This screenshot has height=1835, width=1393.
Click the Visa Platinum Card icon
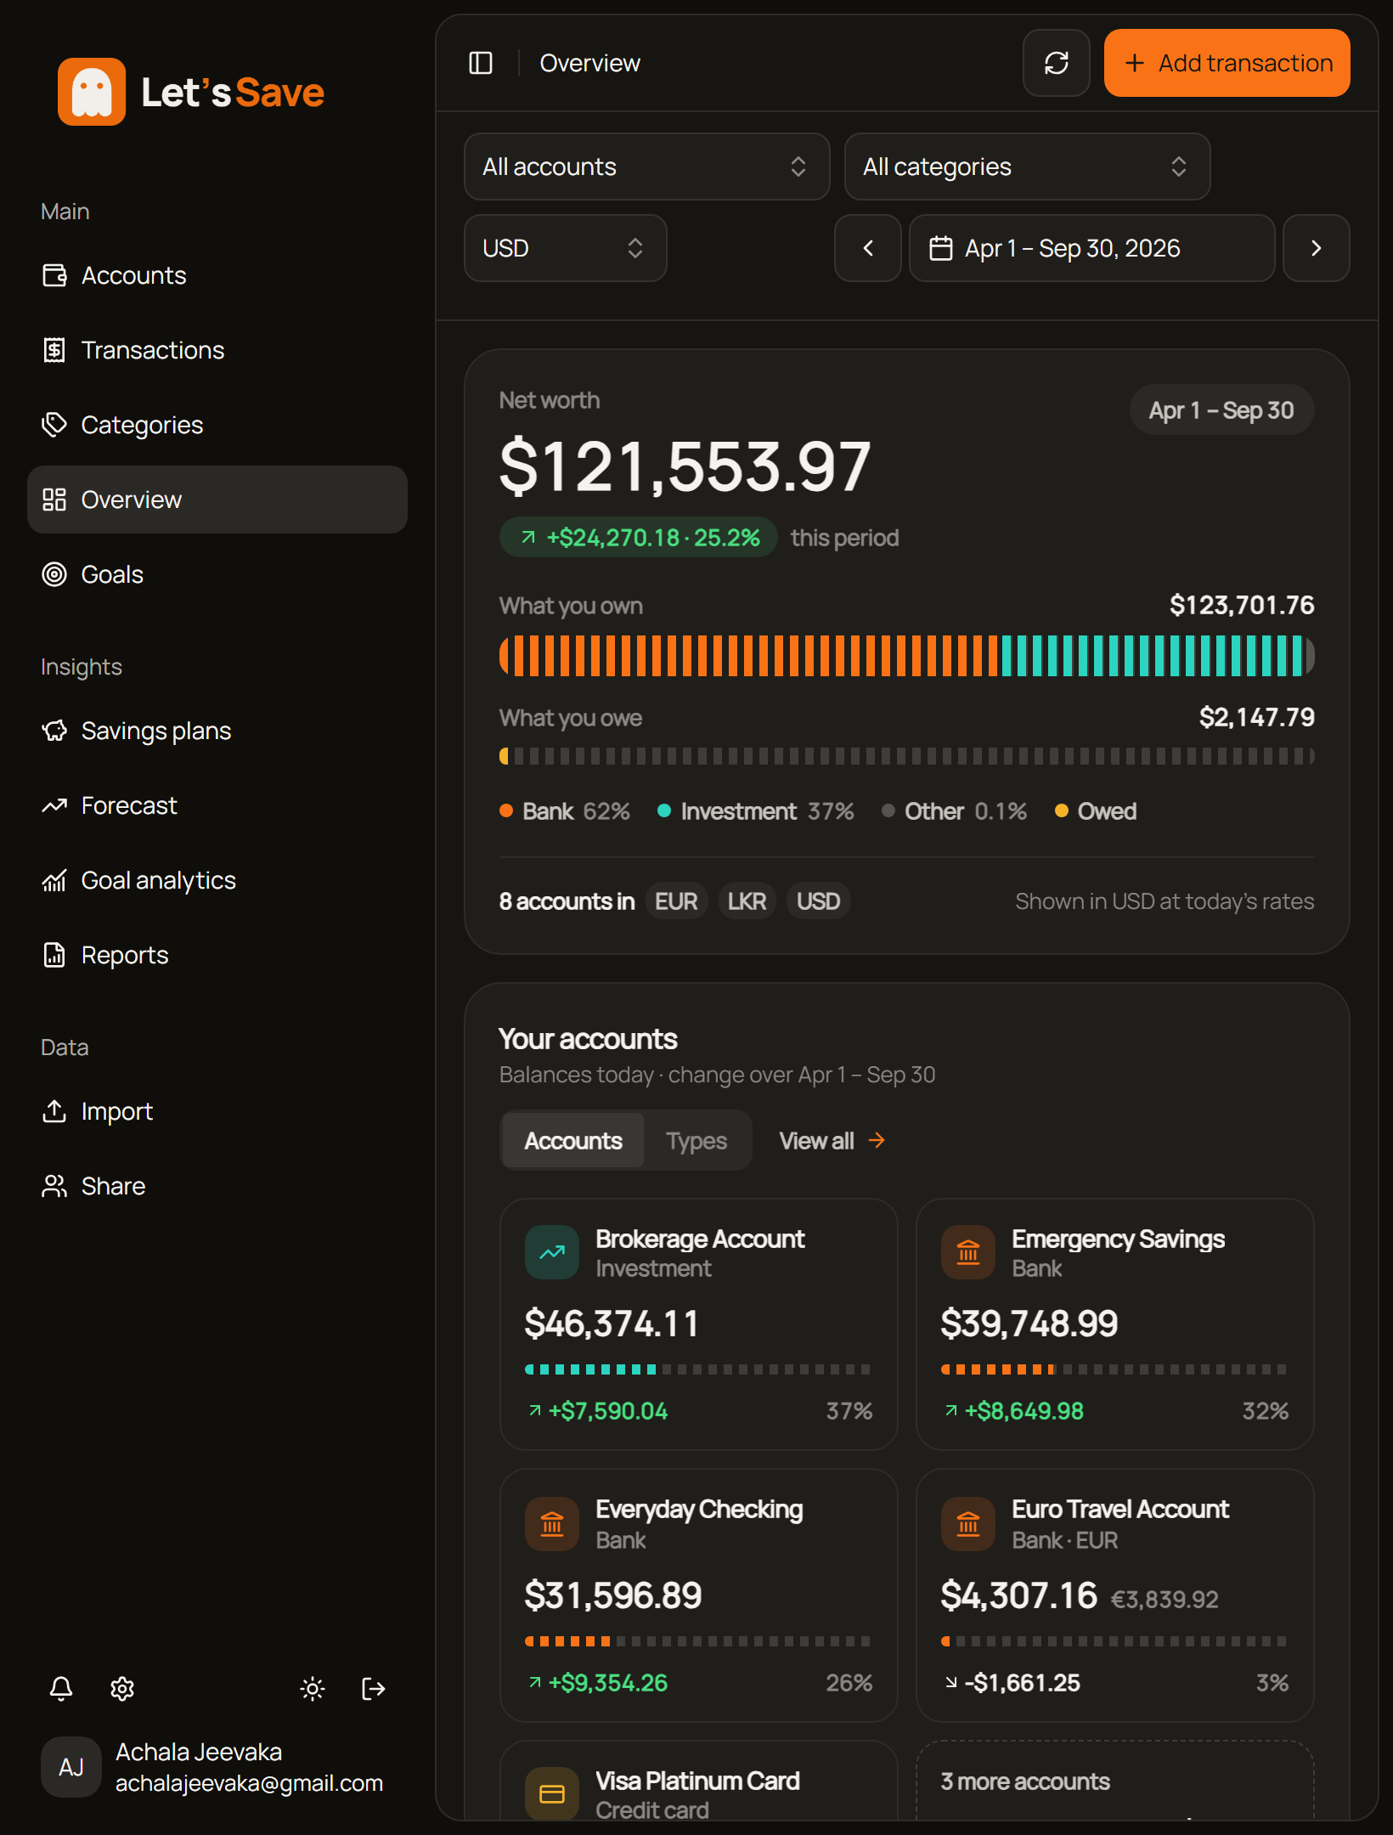(x=552, y=1793)
